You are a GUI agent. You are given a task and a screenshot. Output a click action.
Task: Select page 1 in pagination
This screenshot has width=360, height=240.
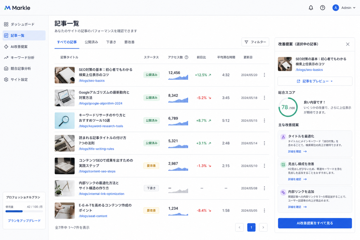pos(251,227)
